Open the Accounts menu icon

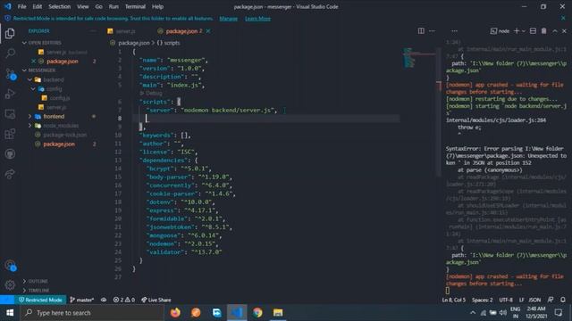point(10,266)
